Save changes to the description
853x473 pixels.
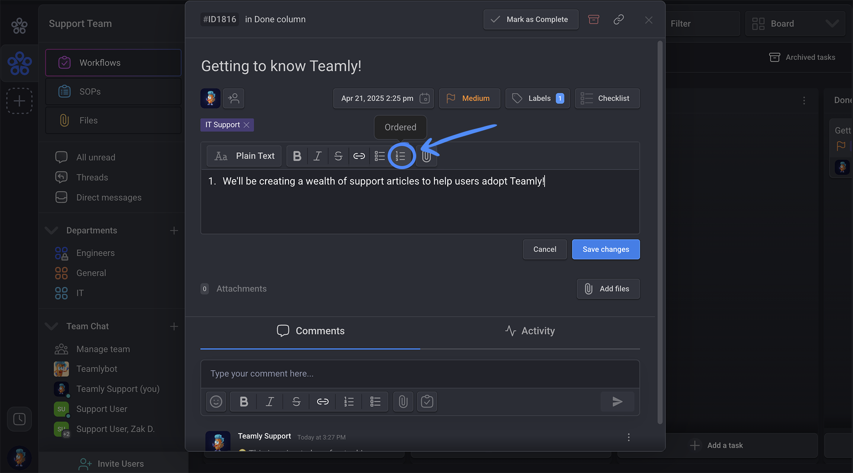click(x=606, y=249)
